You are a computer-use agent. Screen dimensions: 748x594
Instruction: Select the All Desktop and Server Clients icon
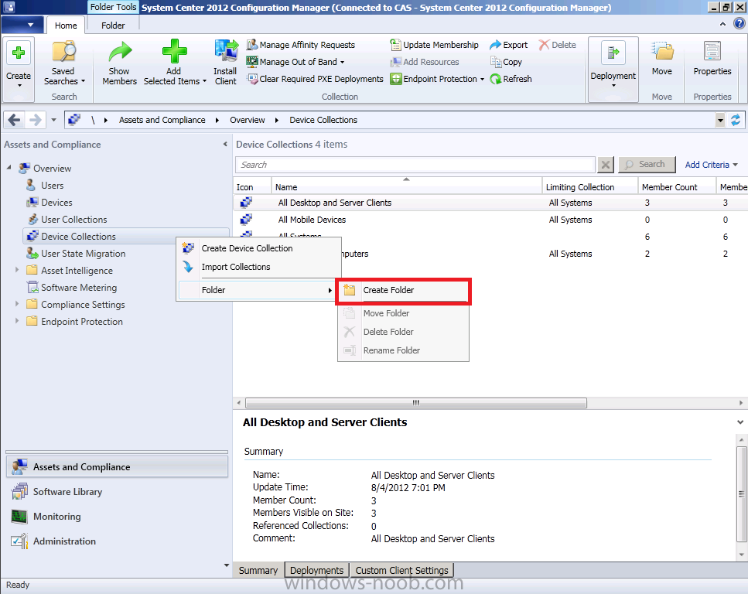(x=246, y=203)
